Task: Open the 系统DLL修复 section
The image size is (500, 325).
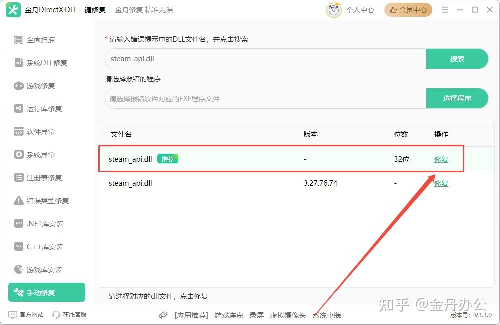Action: (47, 63)
